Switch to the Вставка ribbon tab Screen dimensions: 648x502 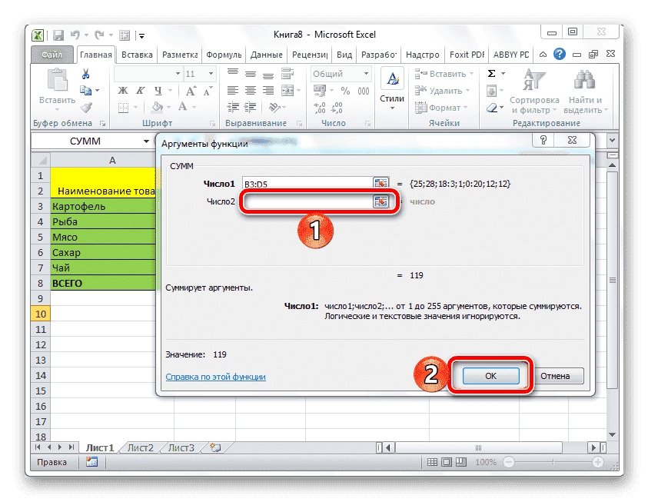pyautogui.click(x=140, y=55)
